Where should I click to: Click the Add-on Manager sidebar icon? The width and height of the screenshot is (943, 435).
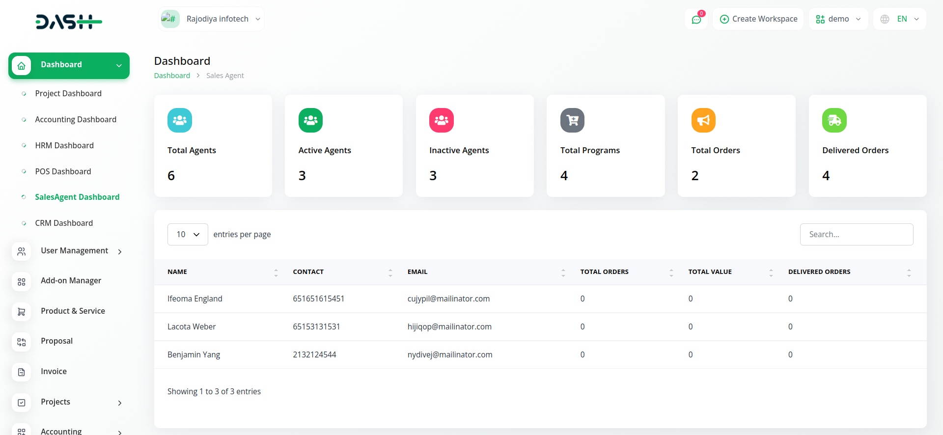click(x=22, y=281)
